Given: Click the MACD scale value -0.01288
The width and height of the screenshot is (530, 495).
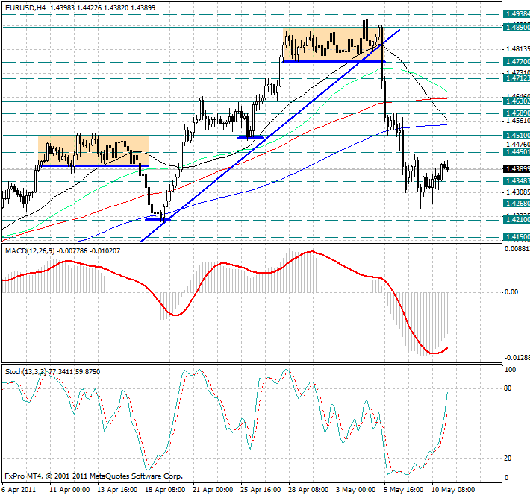Looking at the screenshot, I should [517, 358].
